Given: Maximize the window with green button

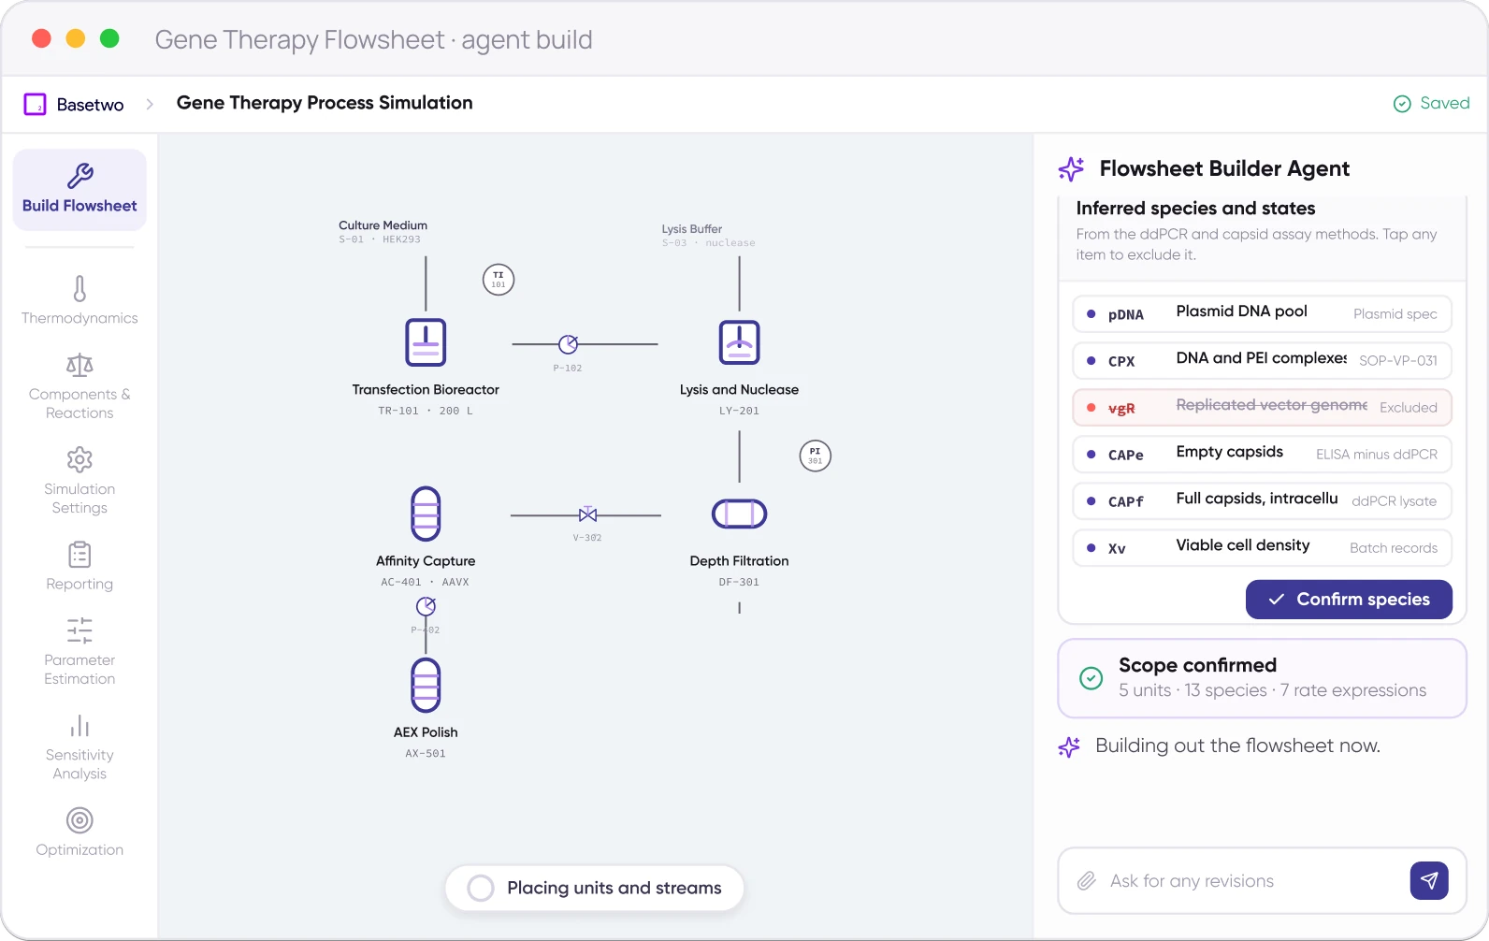Looking at the screenshot, I should pos(109,38).
